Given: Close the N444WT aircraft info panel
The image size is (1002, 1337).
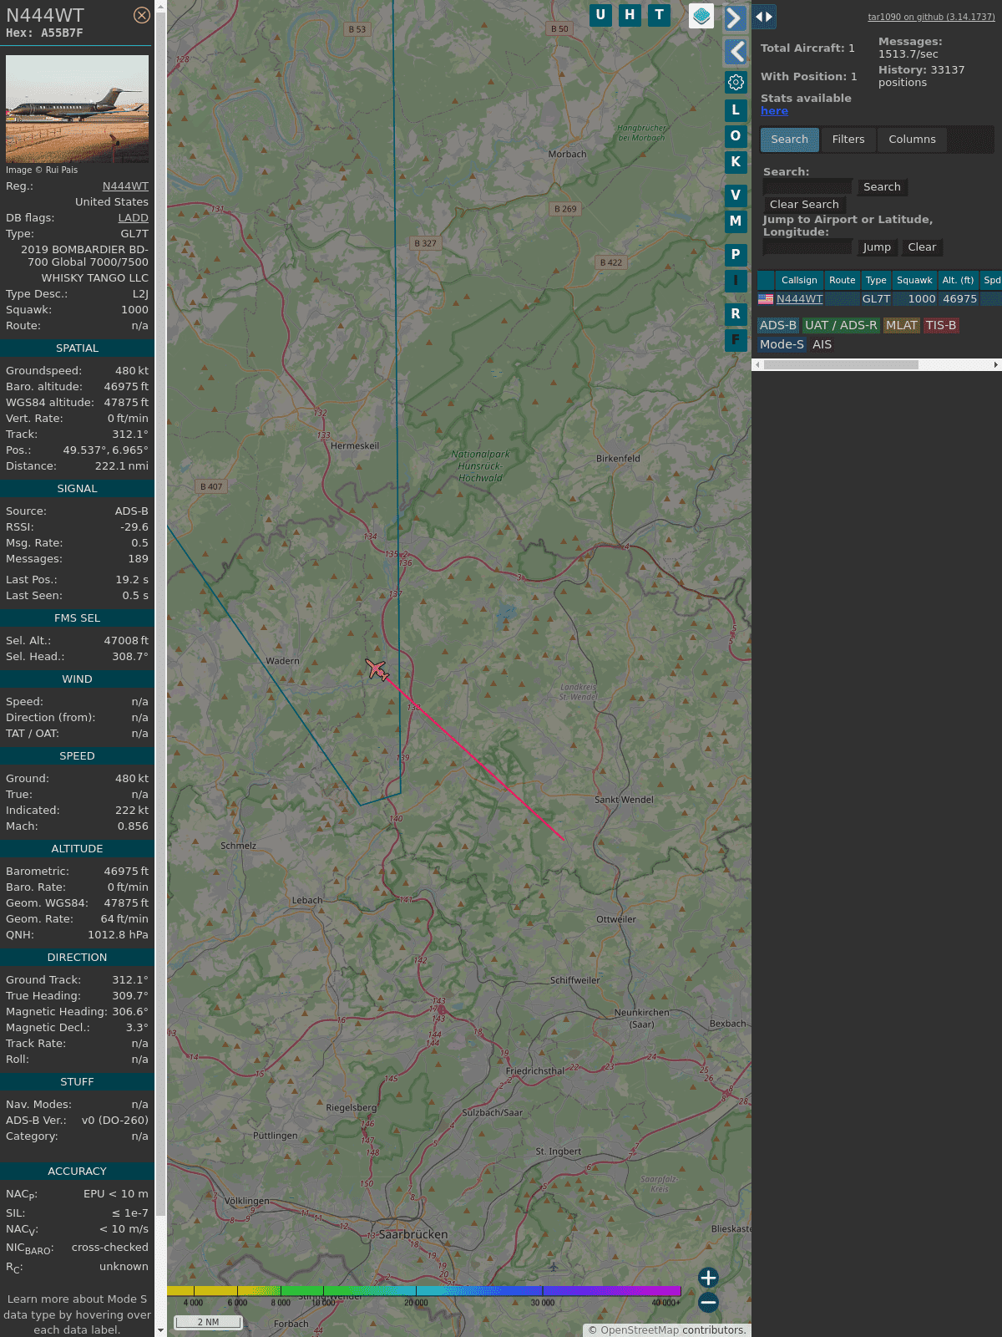Looking at the screenshot, I should tap(142, 15).
